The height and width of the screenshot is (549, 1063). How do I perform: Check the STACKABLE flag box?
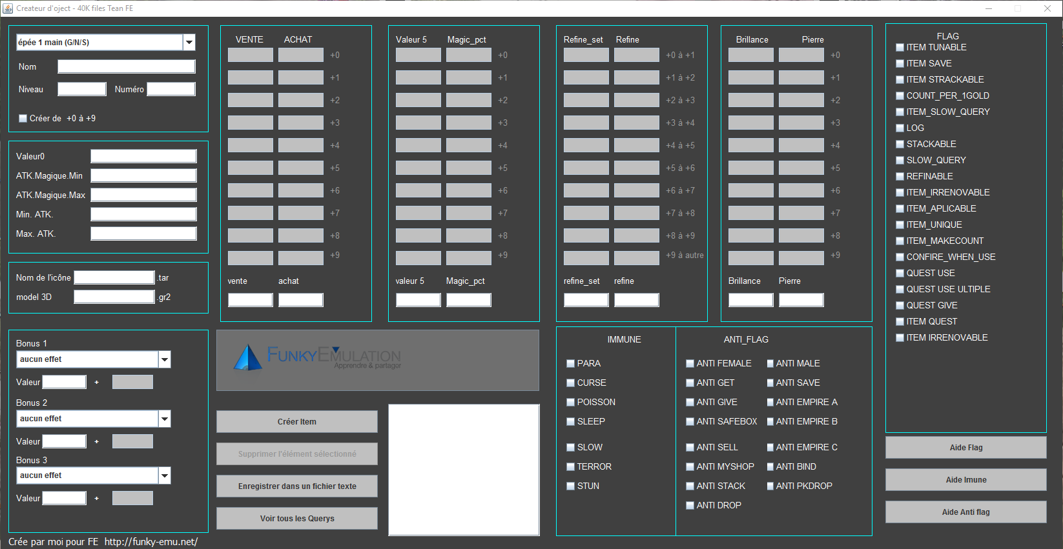(900, 144)
